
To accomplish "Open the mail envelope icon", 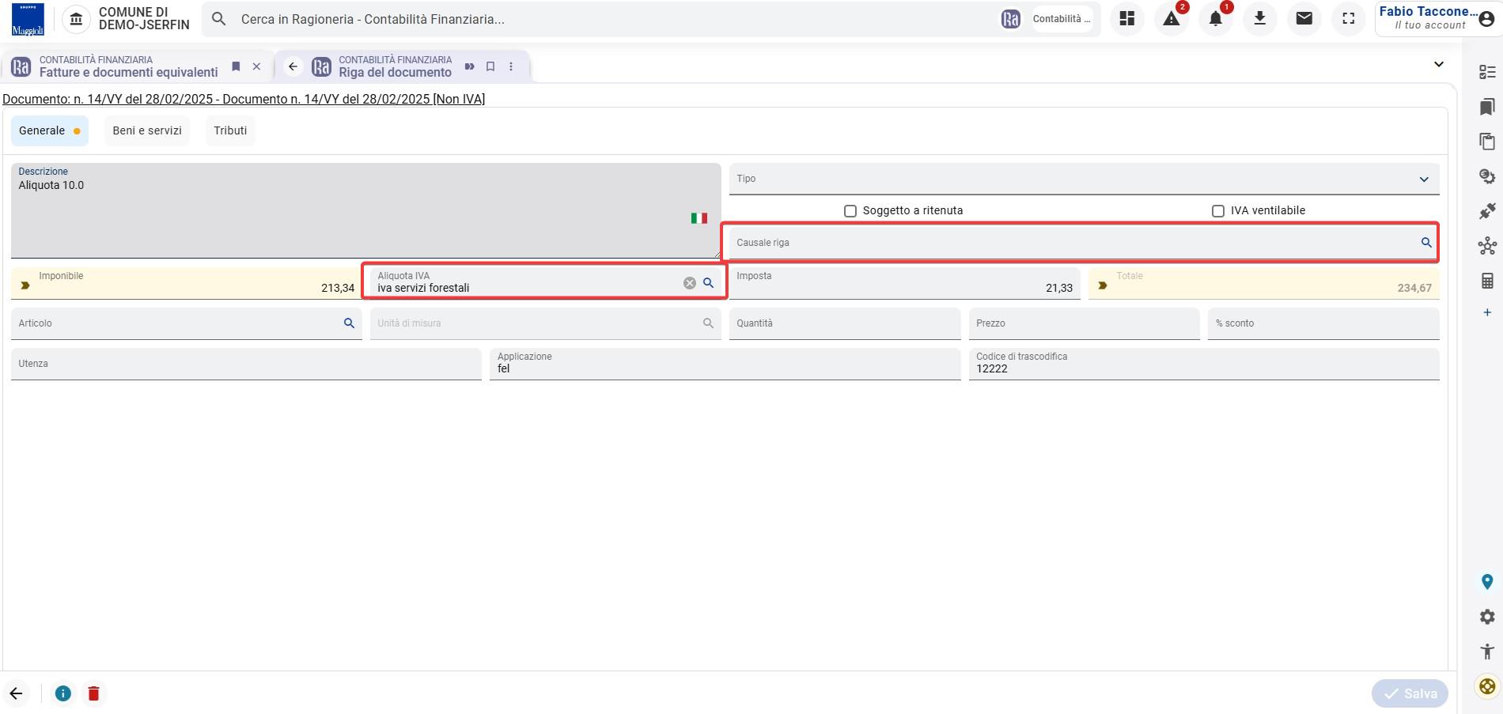I will coord(1304,19).
